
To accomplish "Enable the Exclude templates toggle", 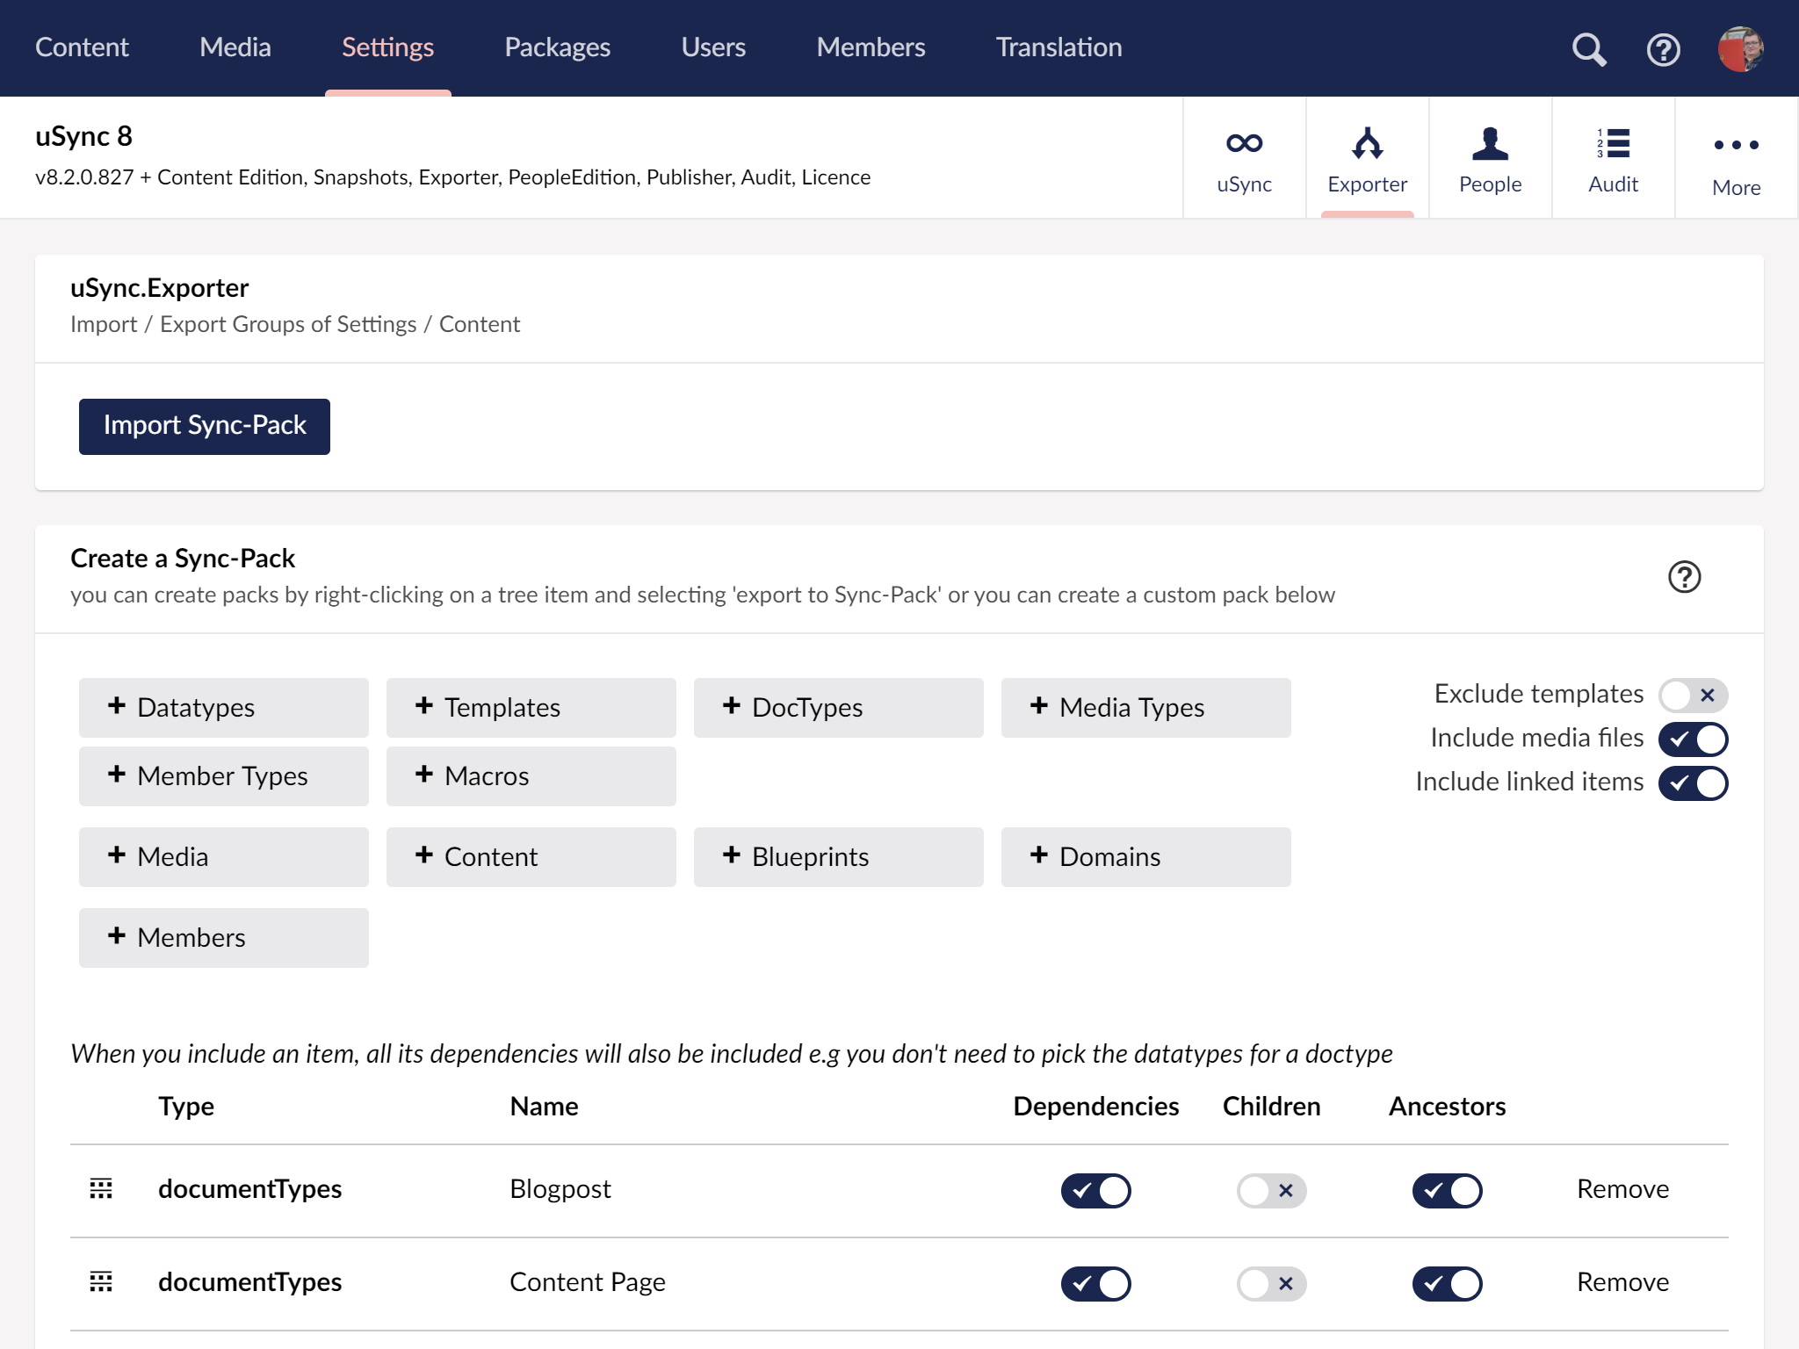I will pyautogui.click(x=1693, y=696).
